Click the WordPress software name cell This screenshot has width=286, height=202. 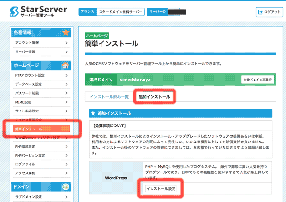116,178
